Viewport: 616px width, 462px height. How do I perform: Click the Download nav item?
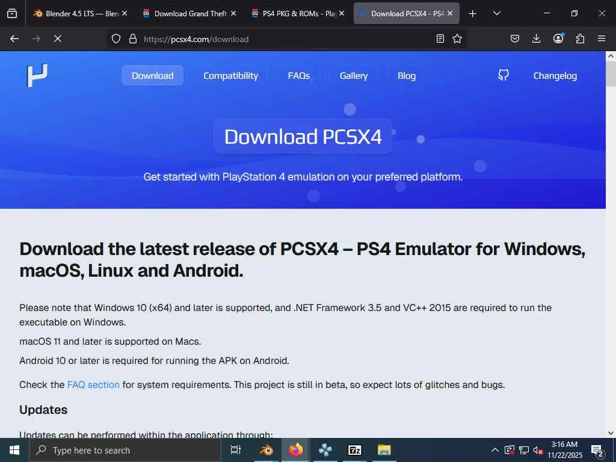point(152,75)
